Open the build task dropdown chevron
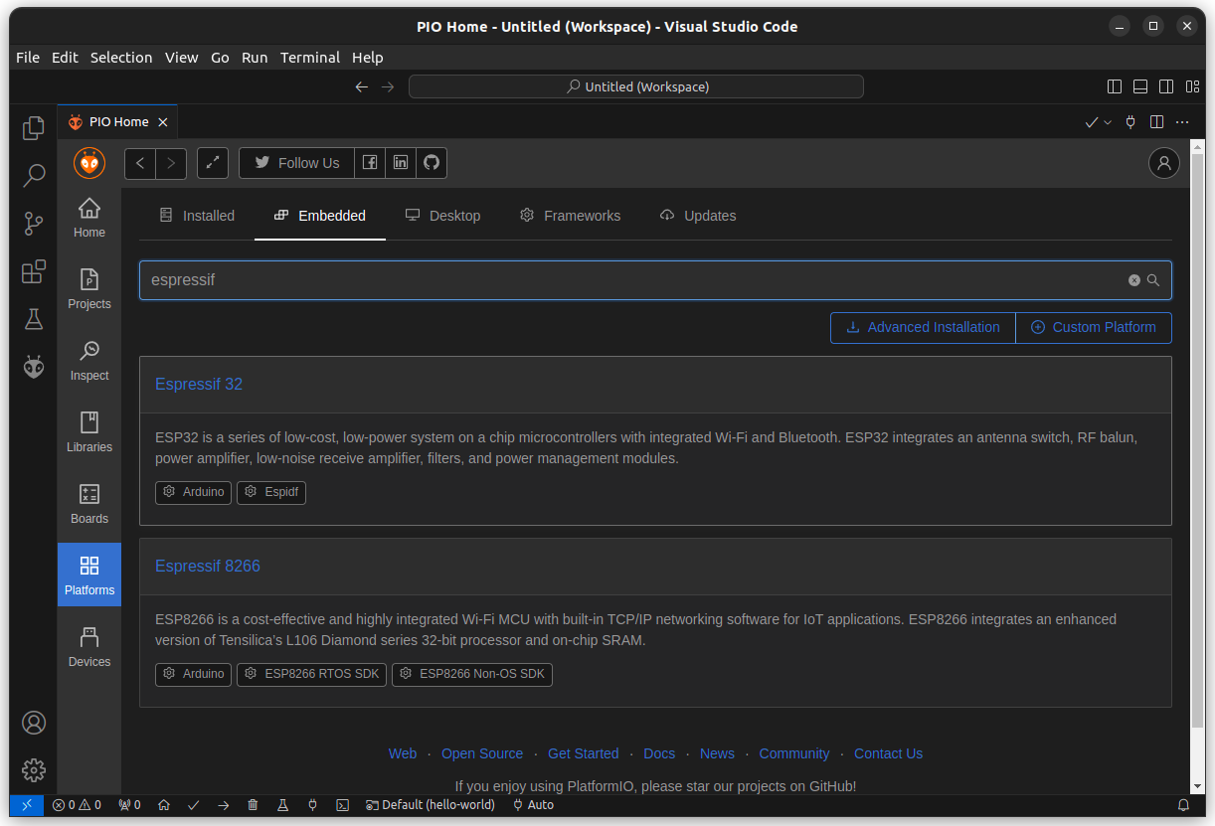This screenshot has width=1215, height=826. 1107,121
